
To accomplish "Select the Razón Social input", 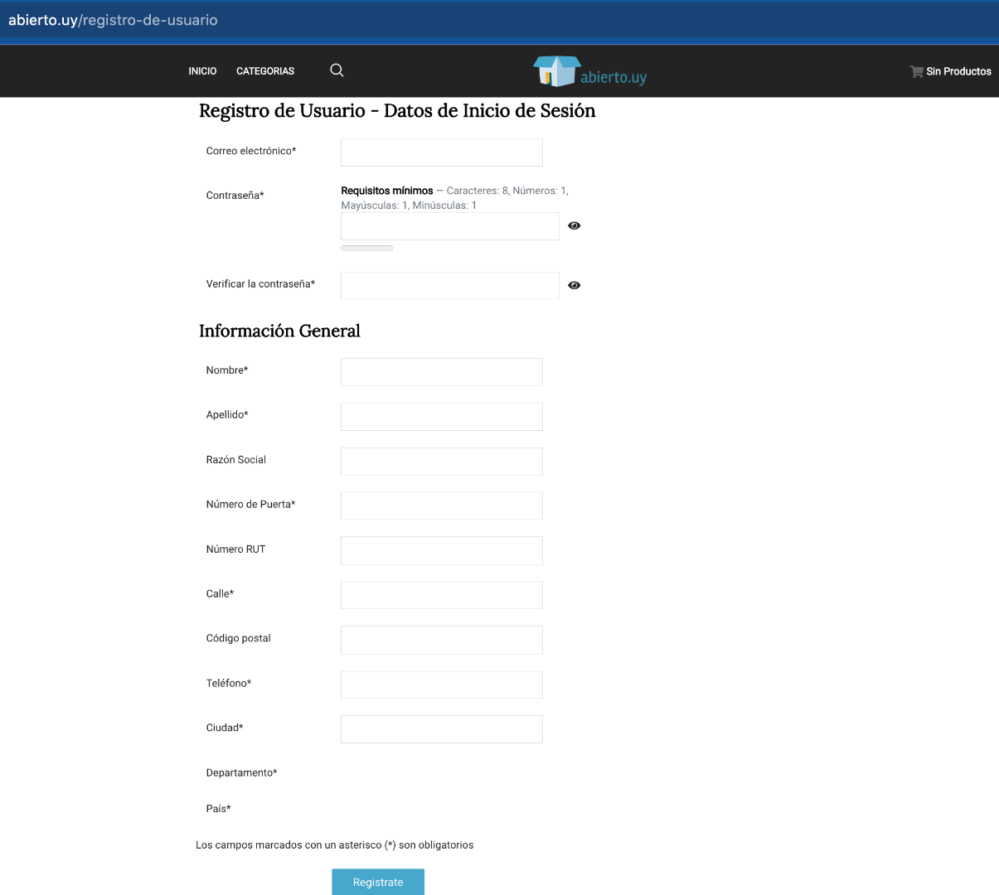I will (442, 462).
